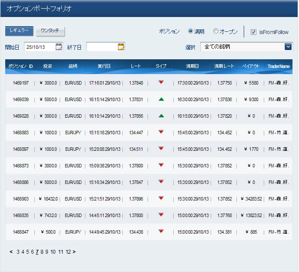Select position ID 1468883 cell
This screenshot has width=299, height=272.
point(20,133)
